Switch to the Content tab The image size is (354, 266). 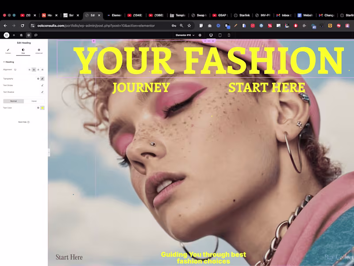coord(8,52)
